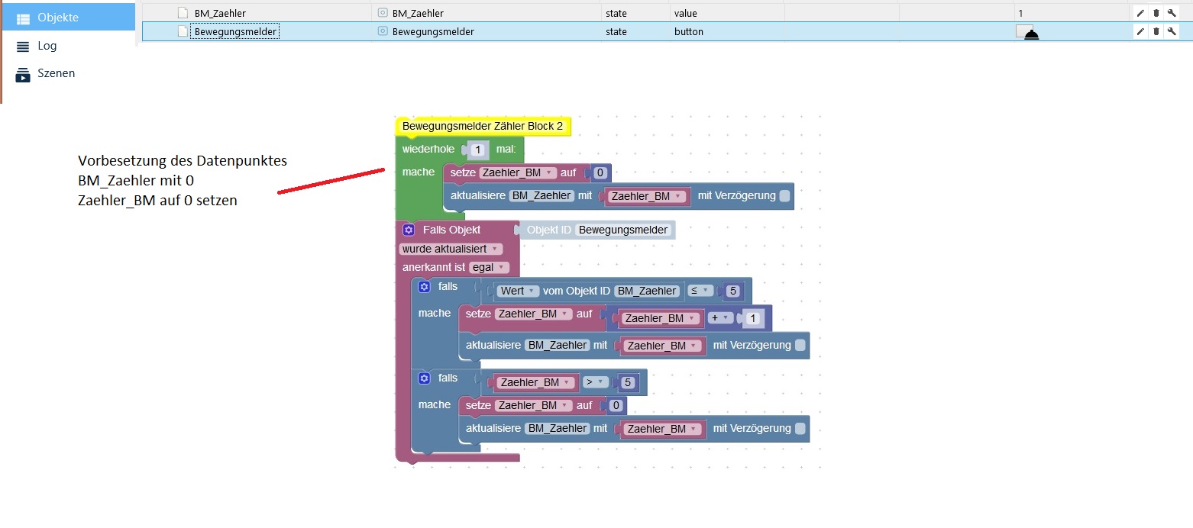Open the ≤ comparison operator dropdown
Viewport: 1193px width, 528px height.
[x=700, y=291]
